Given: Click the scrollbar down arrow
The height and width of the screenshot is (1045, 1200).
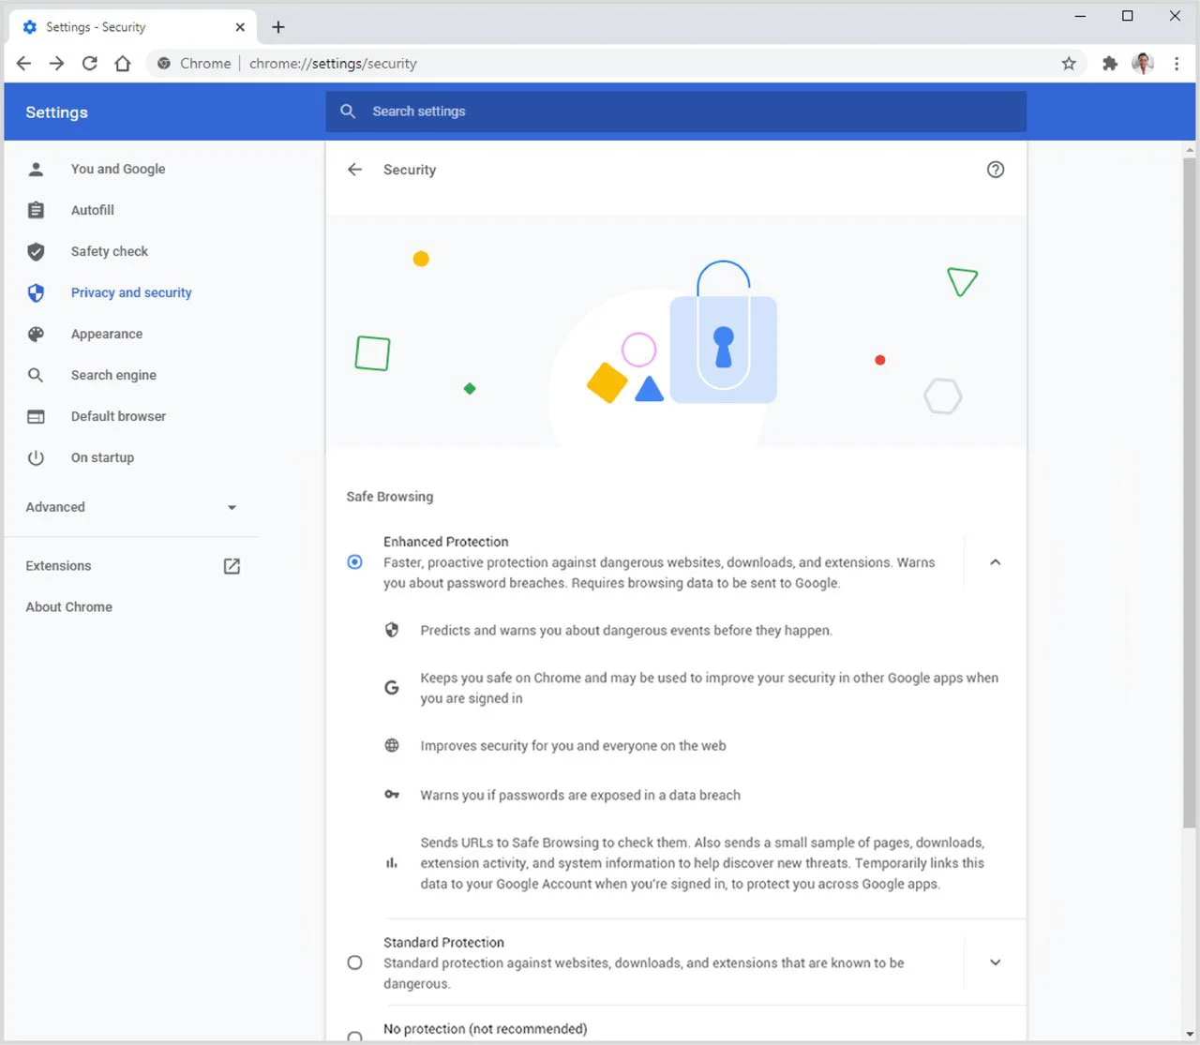Looking at the screenshot, I should 1189,1033.
